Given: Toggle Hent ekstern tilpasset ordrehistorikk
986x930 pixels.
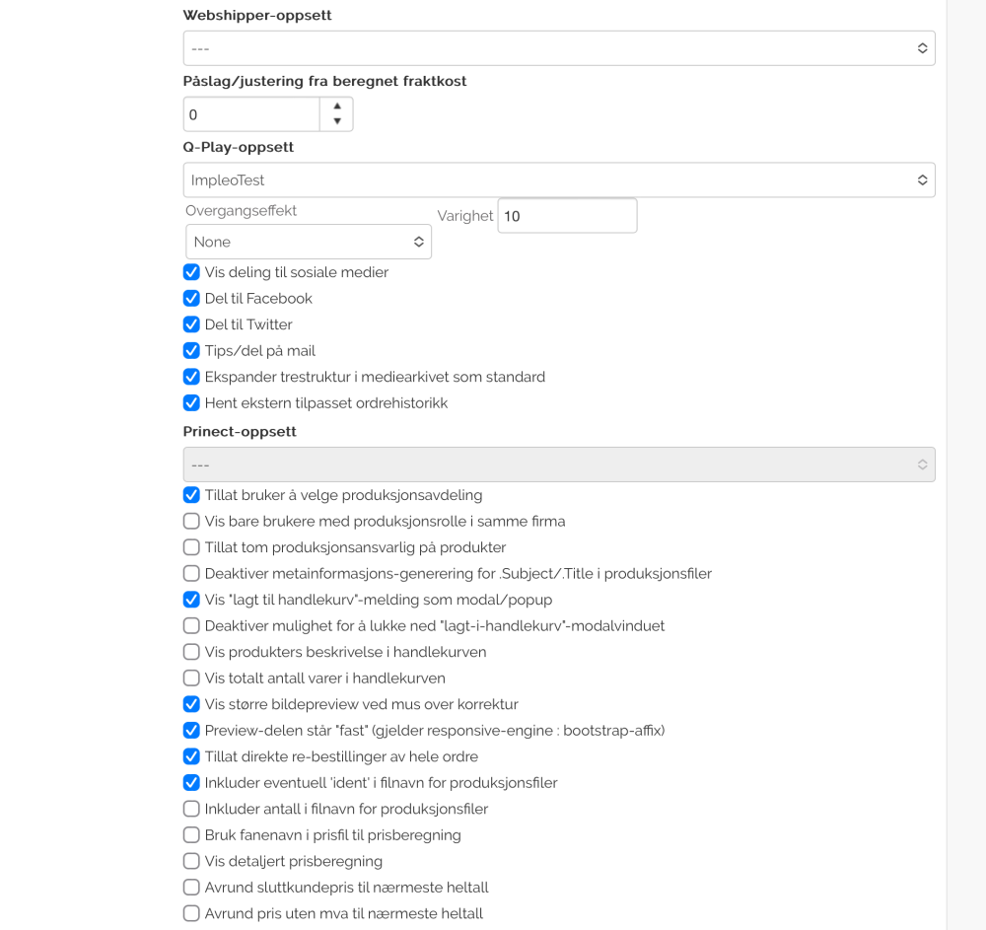Looking at the screenshot, I should 191,402.
